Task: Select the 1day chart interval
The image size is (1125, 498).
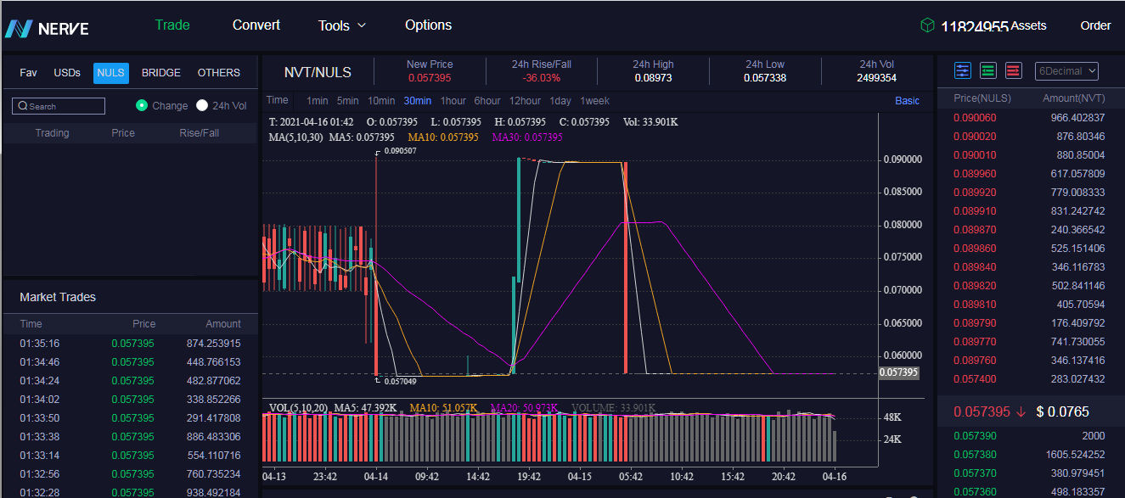Action: coord(560,101)
